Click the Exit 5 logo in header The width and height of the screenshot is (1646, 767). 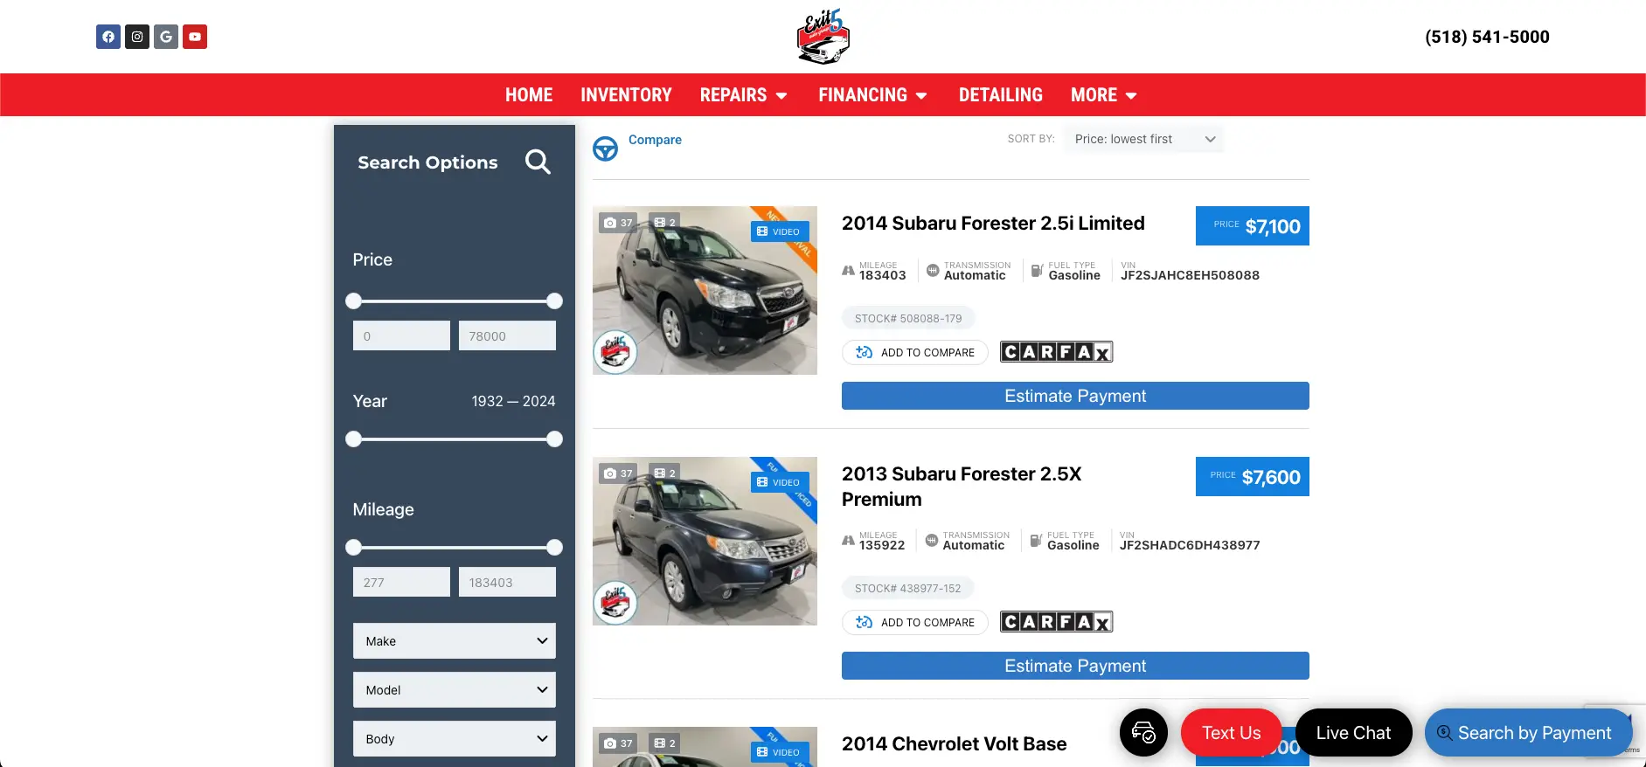point(823,37)
